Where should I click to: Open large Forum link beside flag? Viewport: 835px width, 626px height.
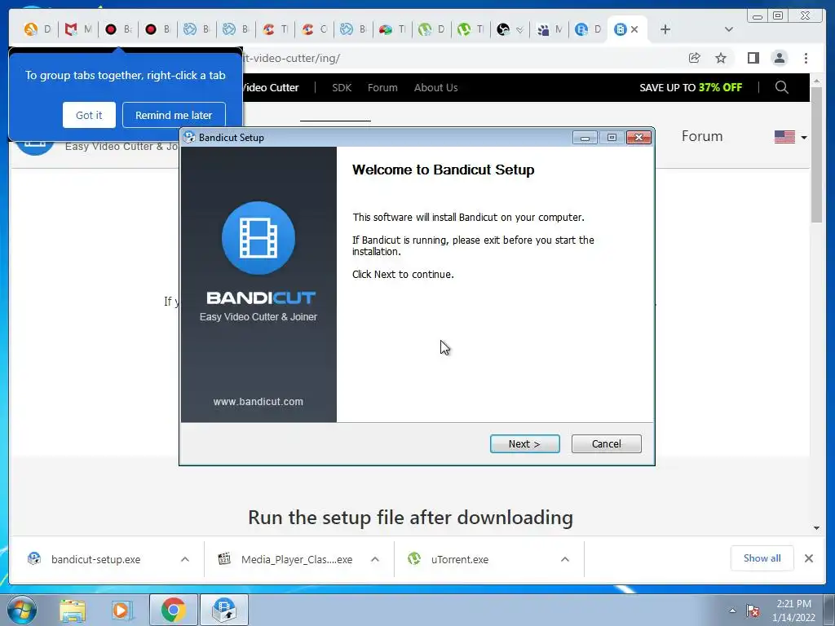(x=702, y=136)
